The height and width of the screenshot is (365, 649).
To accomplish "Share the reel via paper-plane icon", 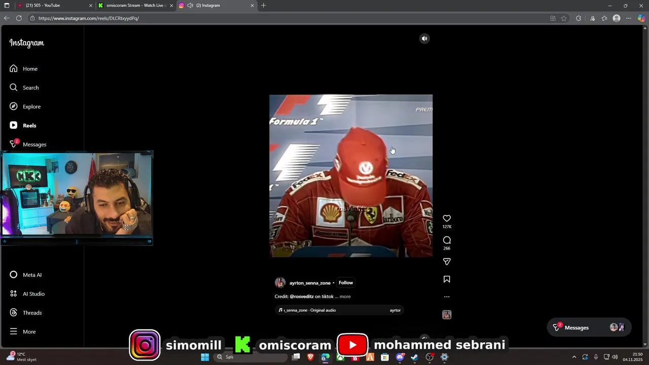I will pyautogui.click(x=447, y=262).
